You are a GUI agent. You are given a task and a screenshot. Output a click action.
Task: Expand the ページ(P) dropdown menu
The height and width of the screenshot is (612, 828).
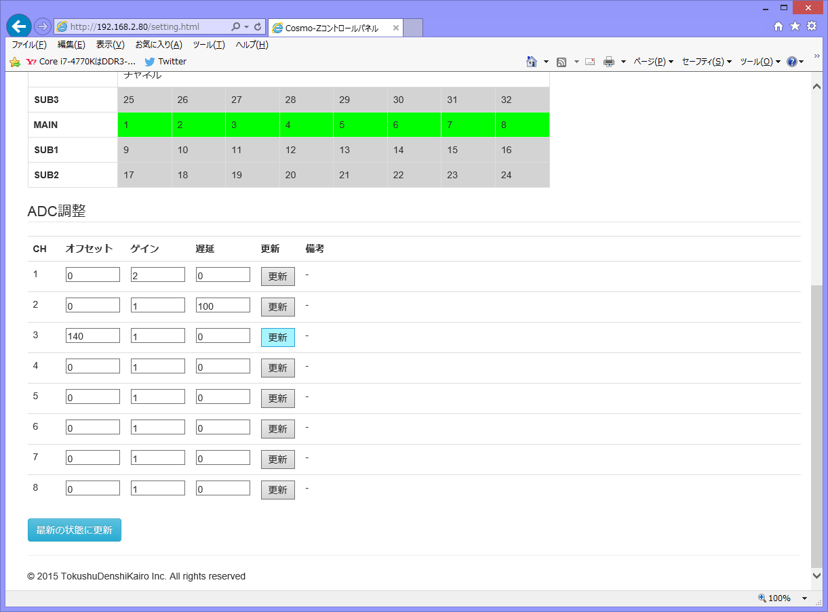[653, 62]
